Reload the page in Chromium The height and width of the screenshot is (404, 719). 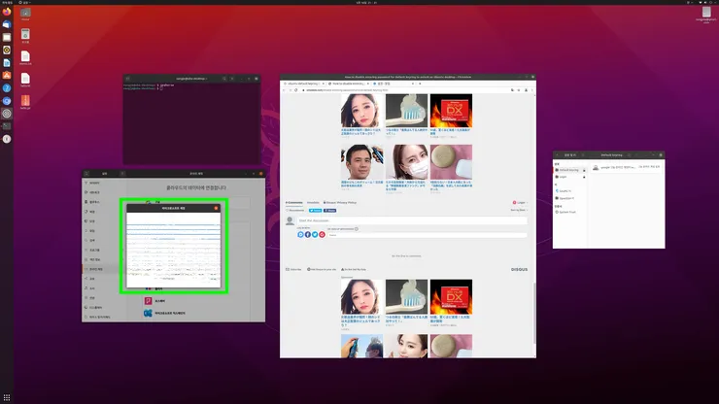296,90
